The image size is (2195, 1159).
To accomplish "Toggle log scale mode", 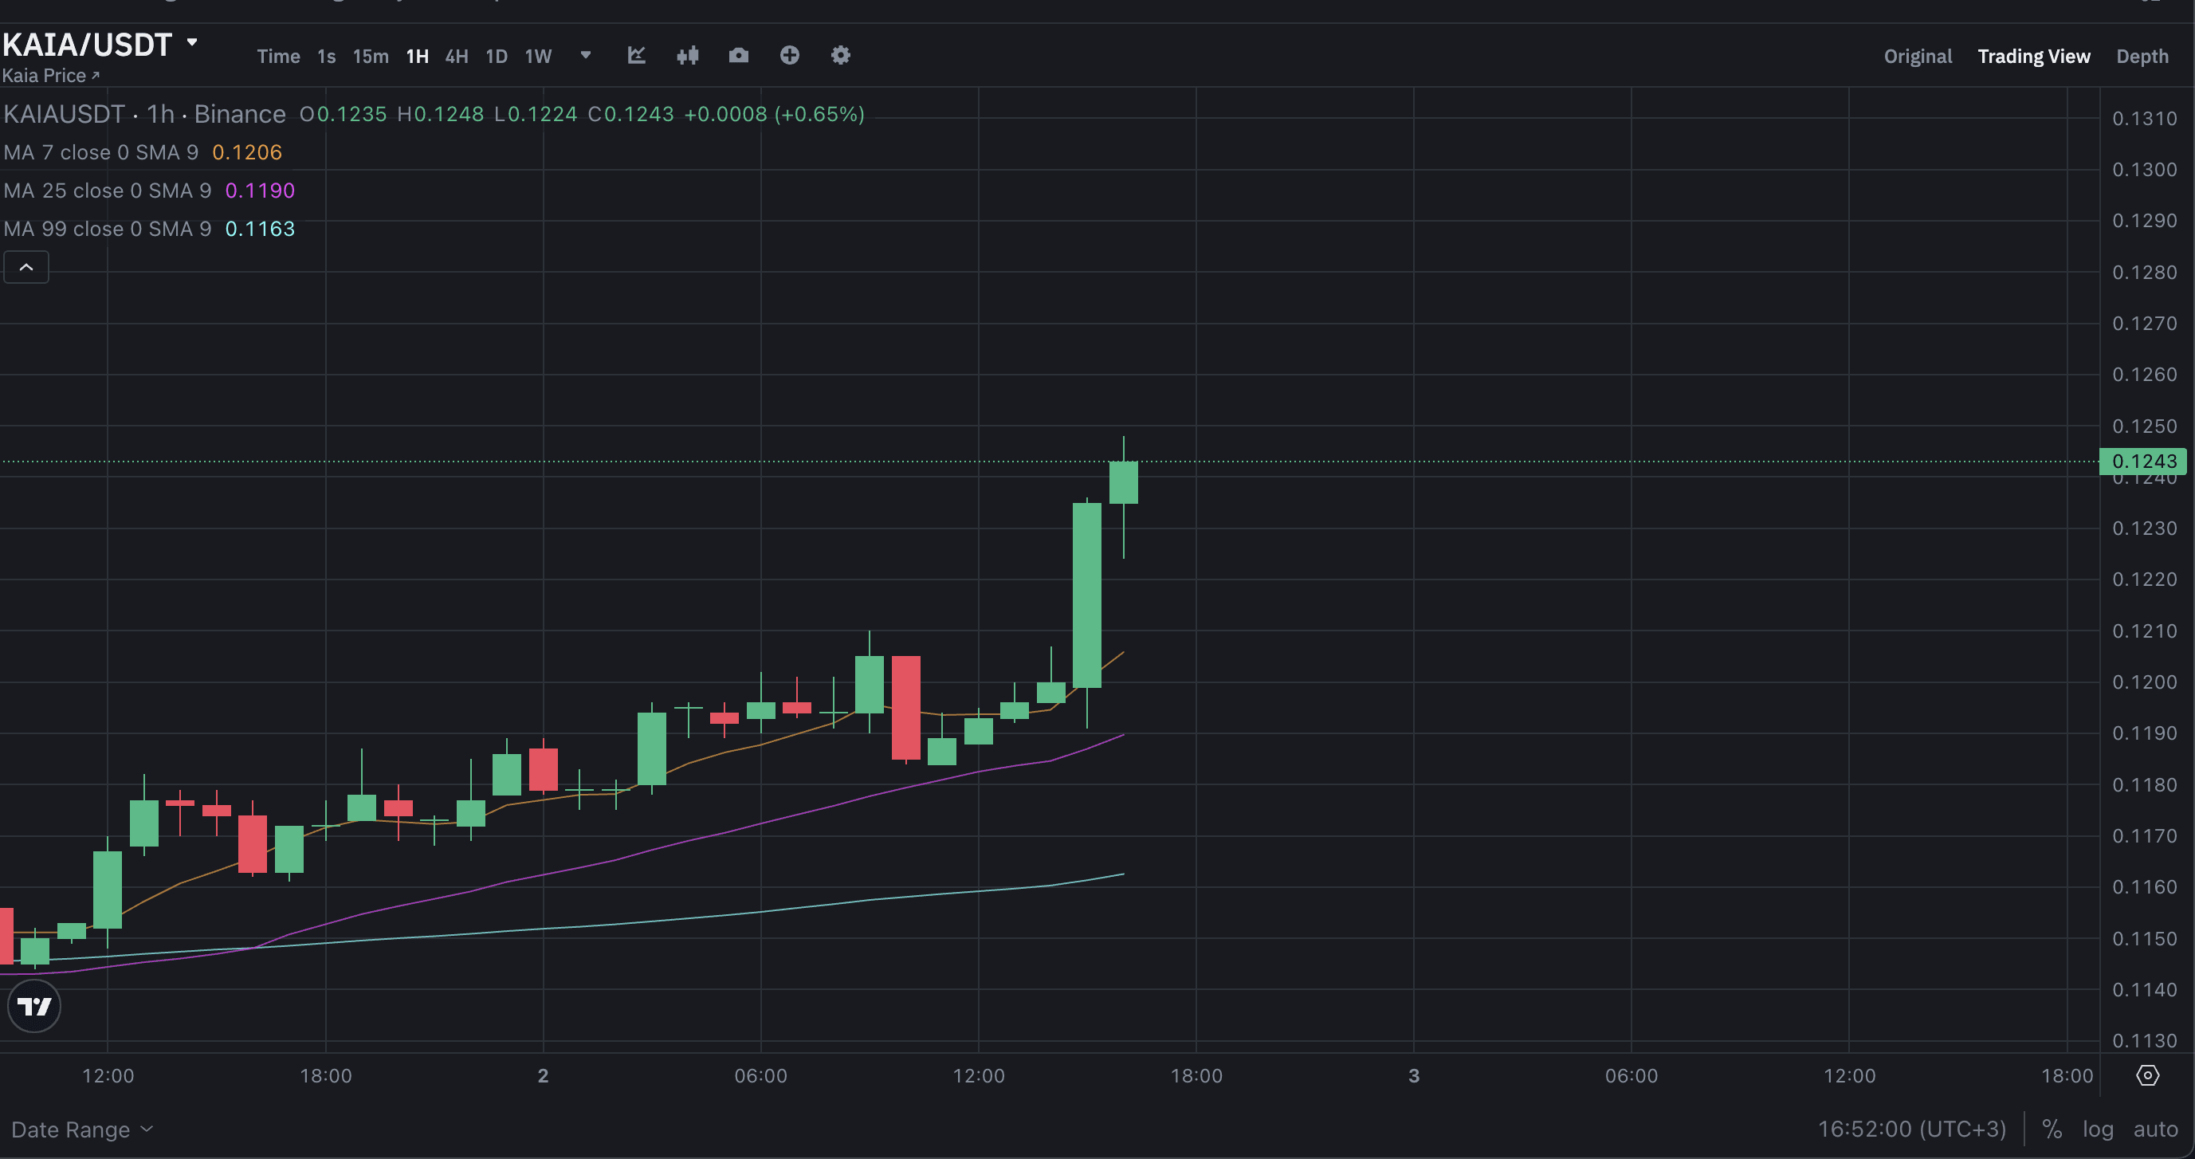I will point(2098,1130).
